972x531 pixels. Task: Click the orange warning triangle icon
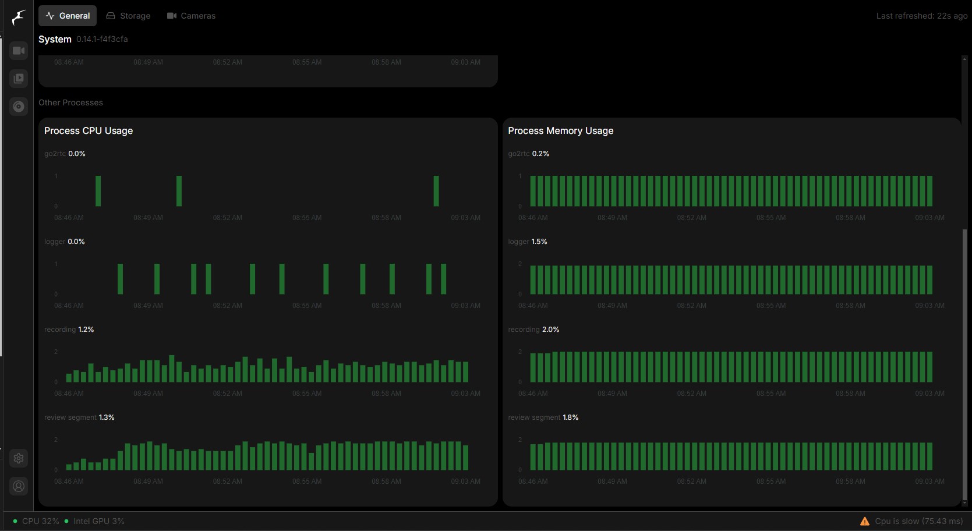click(865, 521)
